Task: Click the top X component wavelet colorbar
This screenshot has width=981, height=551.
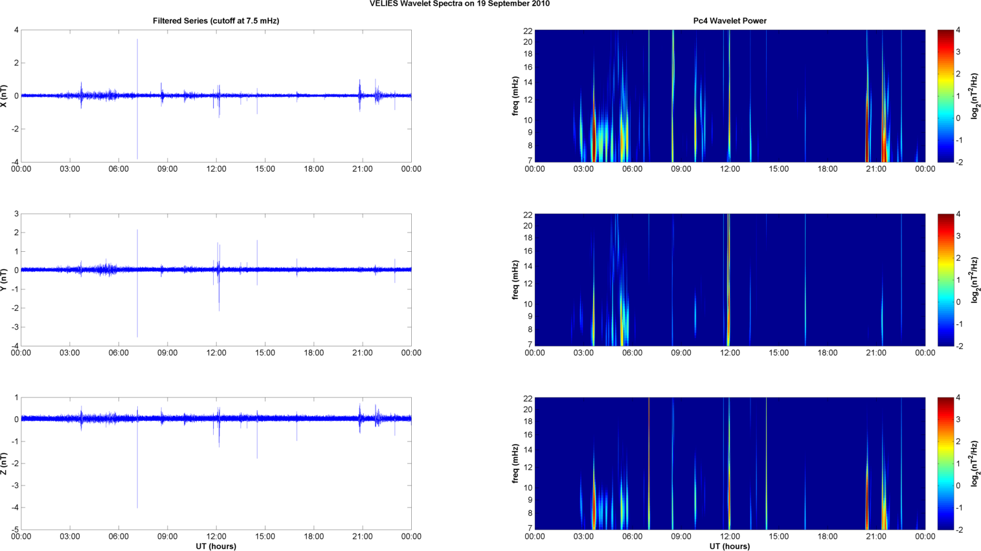Action: (945, 96)
